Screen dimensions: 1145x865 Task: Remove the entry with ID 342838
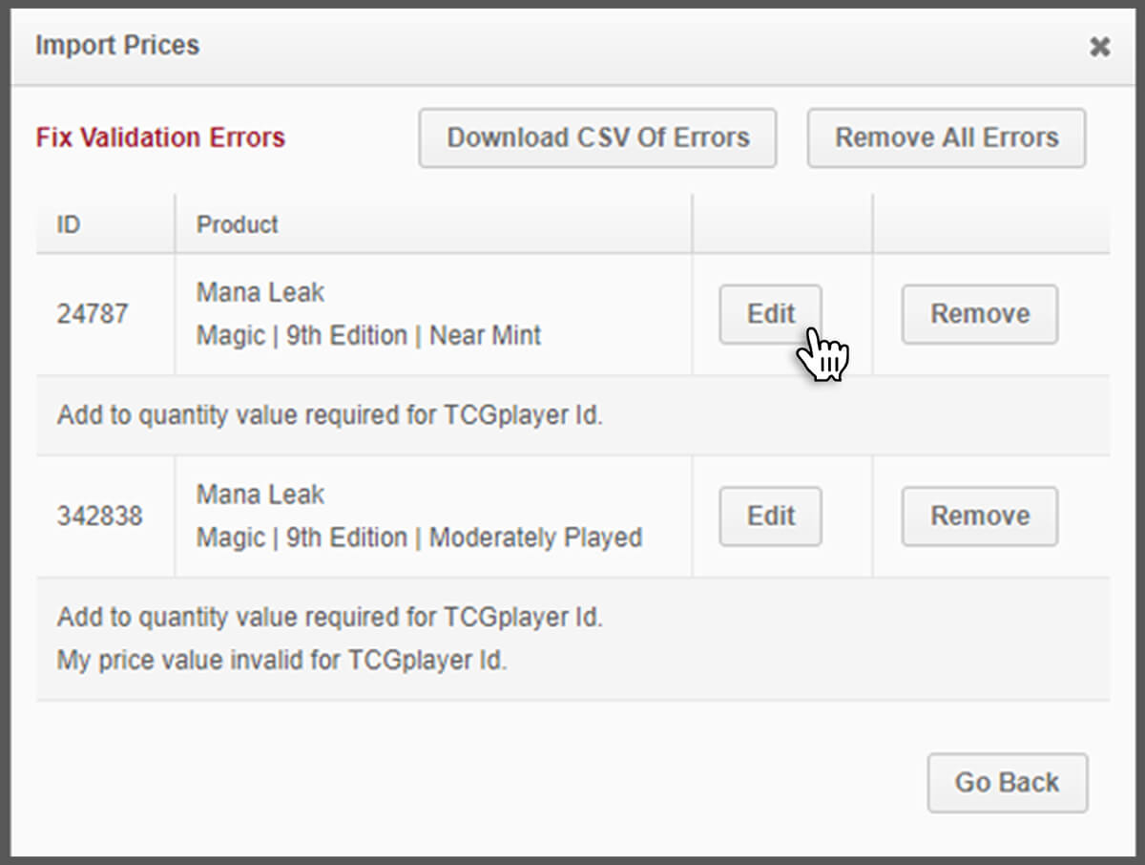tap(979, 516)
